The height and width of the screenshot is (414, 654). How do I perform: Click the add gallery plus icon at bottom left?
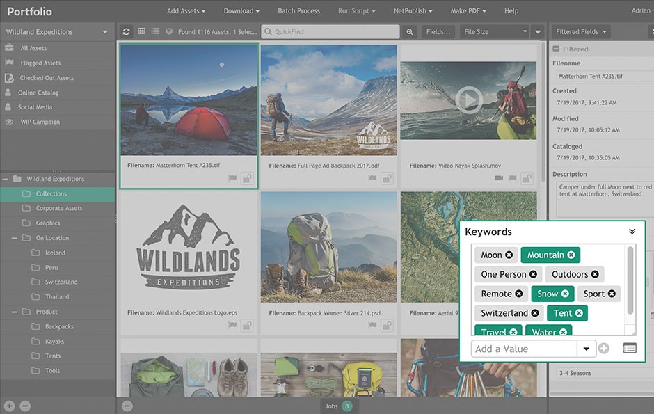[9, 406]
